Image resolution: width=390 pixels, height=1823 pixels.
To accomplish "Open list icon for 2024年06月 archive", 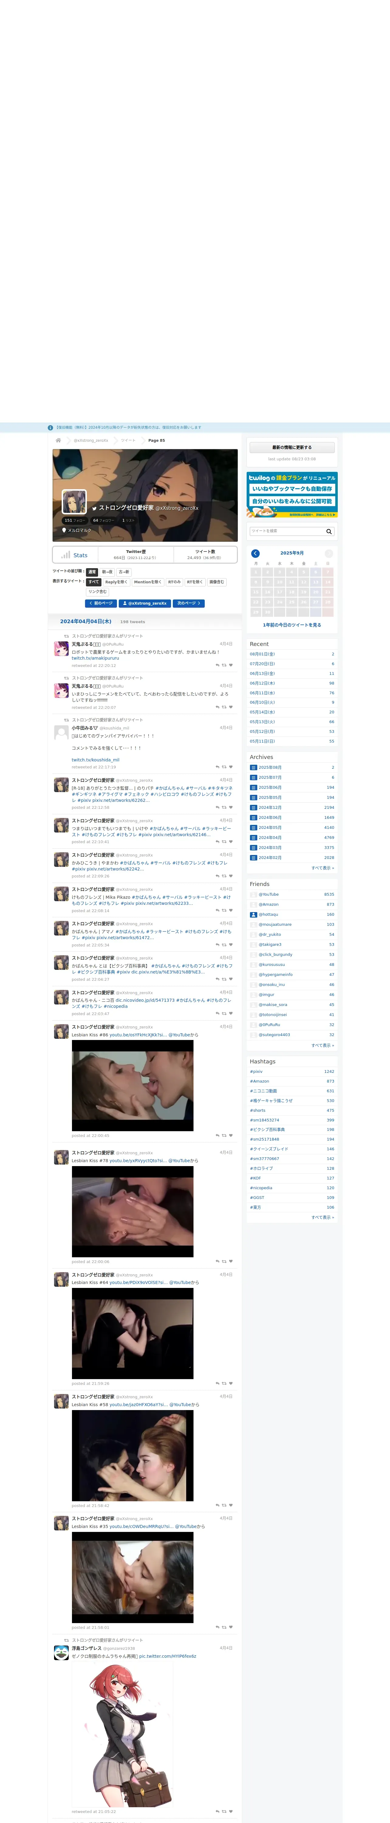I will click(253, 817).
